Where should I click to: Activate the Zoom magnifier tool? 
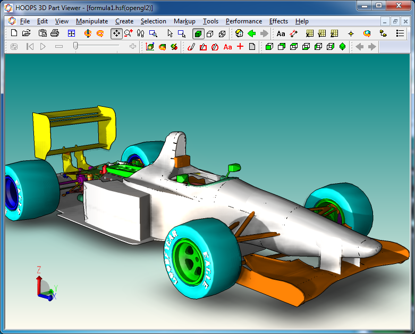tap(128, 33)
